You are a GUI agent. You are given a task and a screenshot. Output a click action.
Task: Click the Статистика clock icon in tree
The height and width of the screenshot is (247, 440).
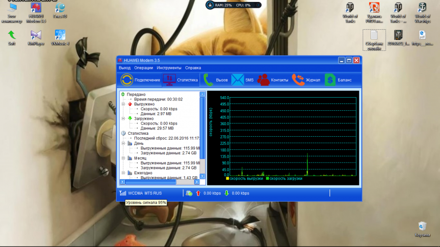(123, 133)
